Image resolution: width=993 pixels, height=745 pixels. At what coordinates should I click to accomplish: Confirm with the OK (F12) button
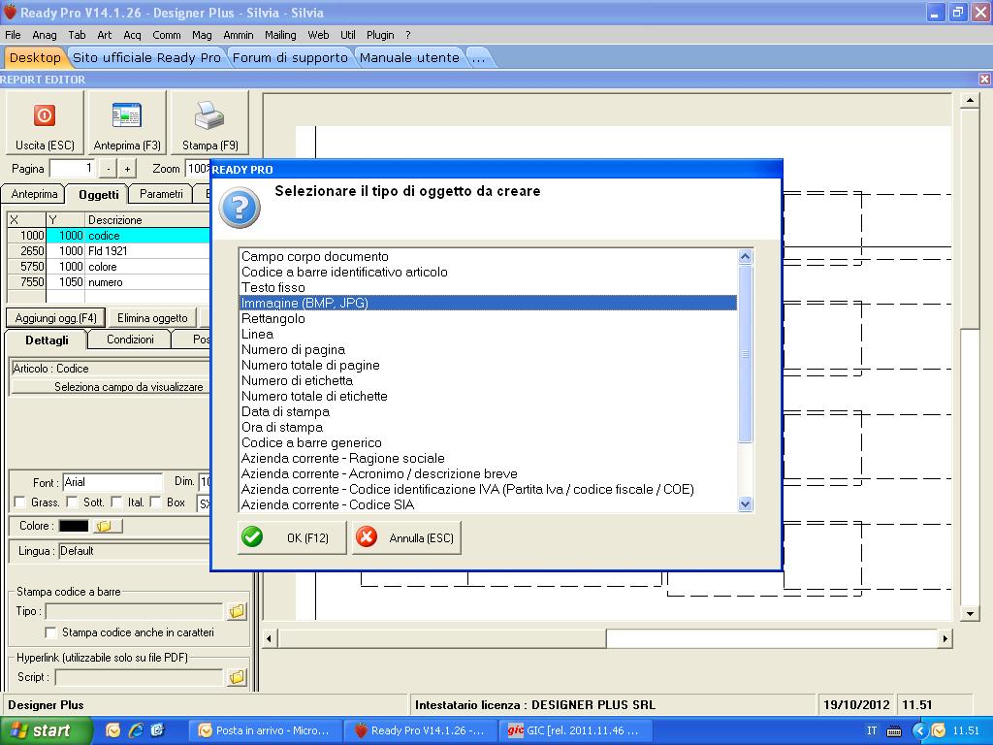click(292, 537)
